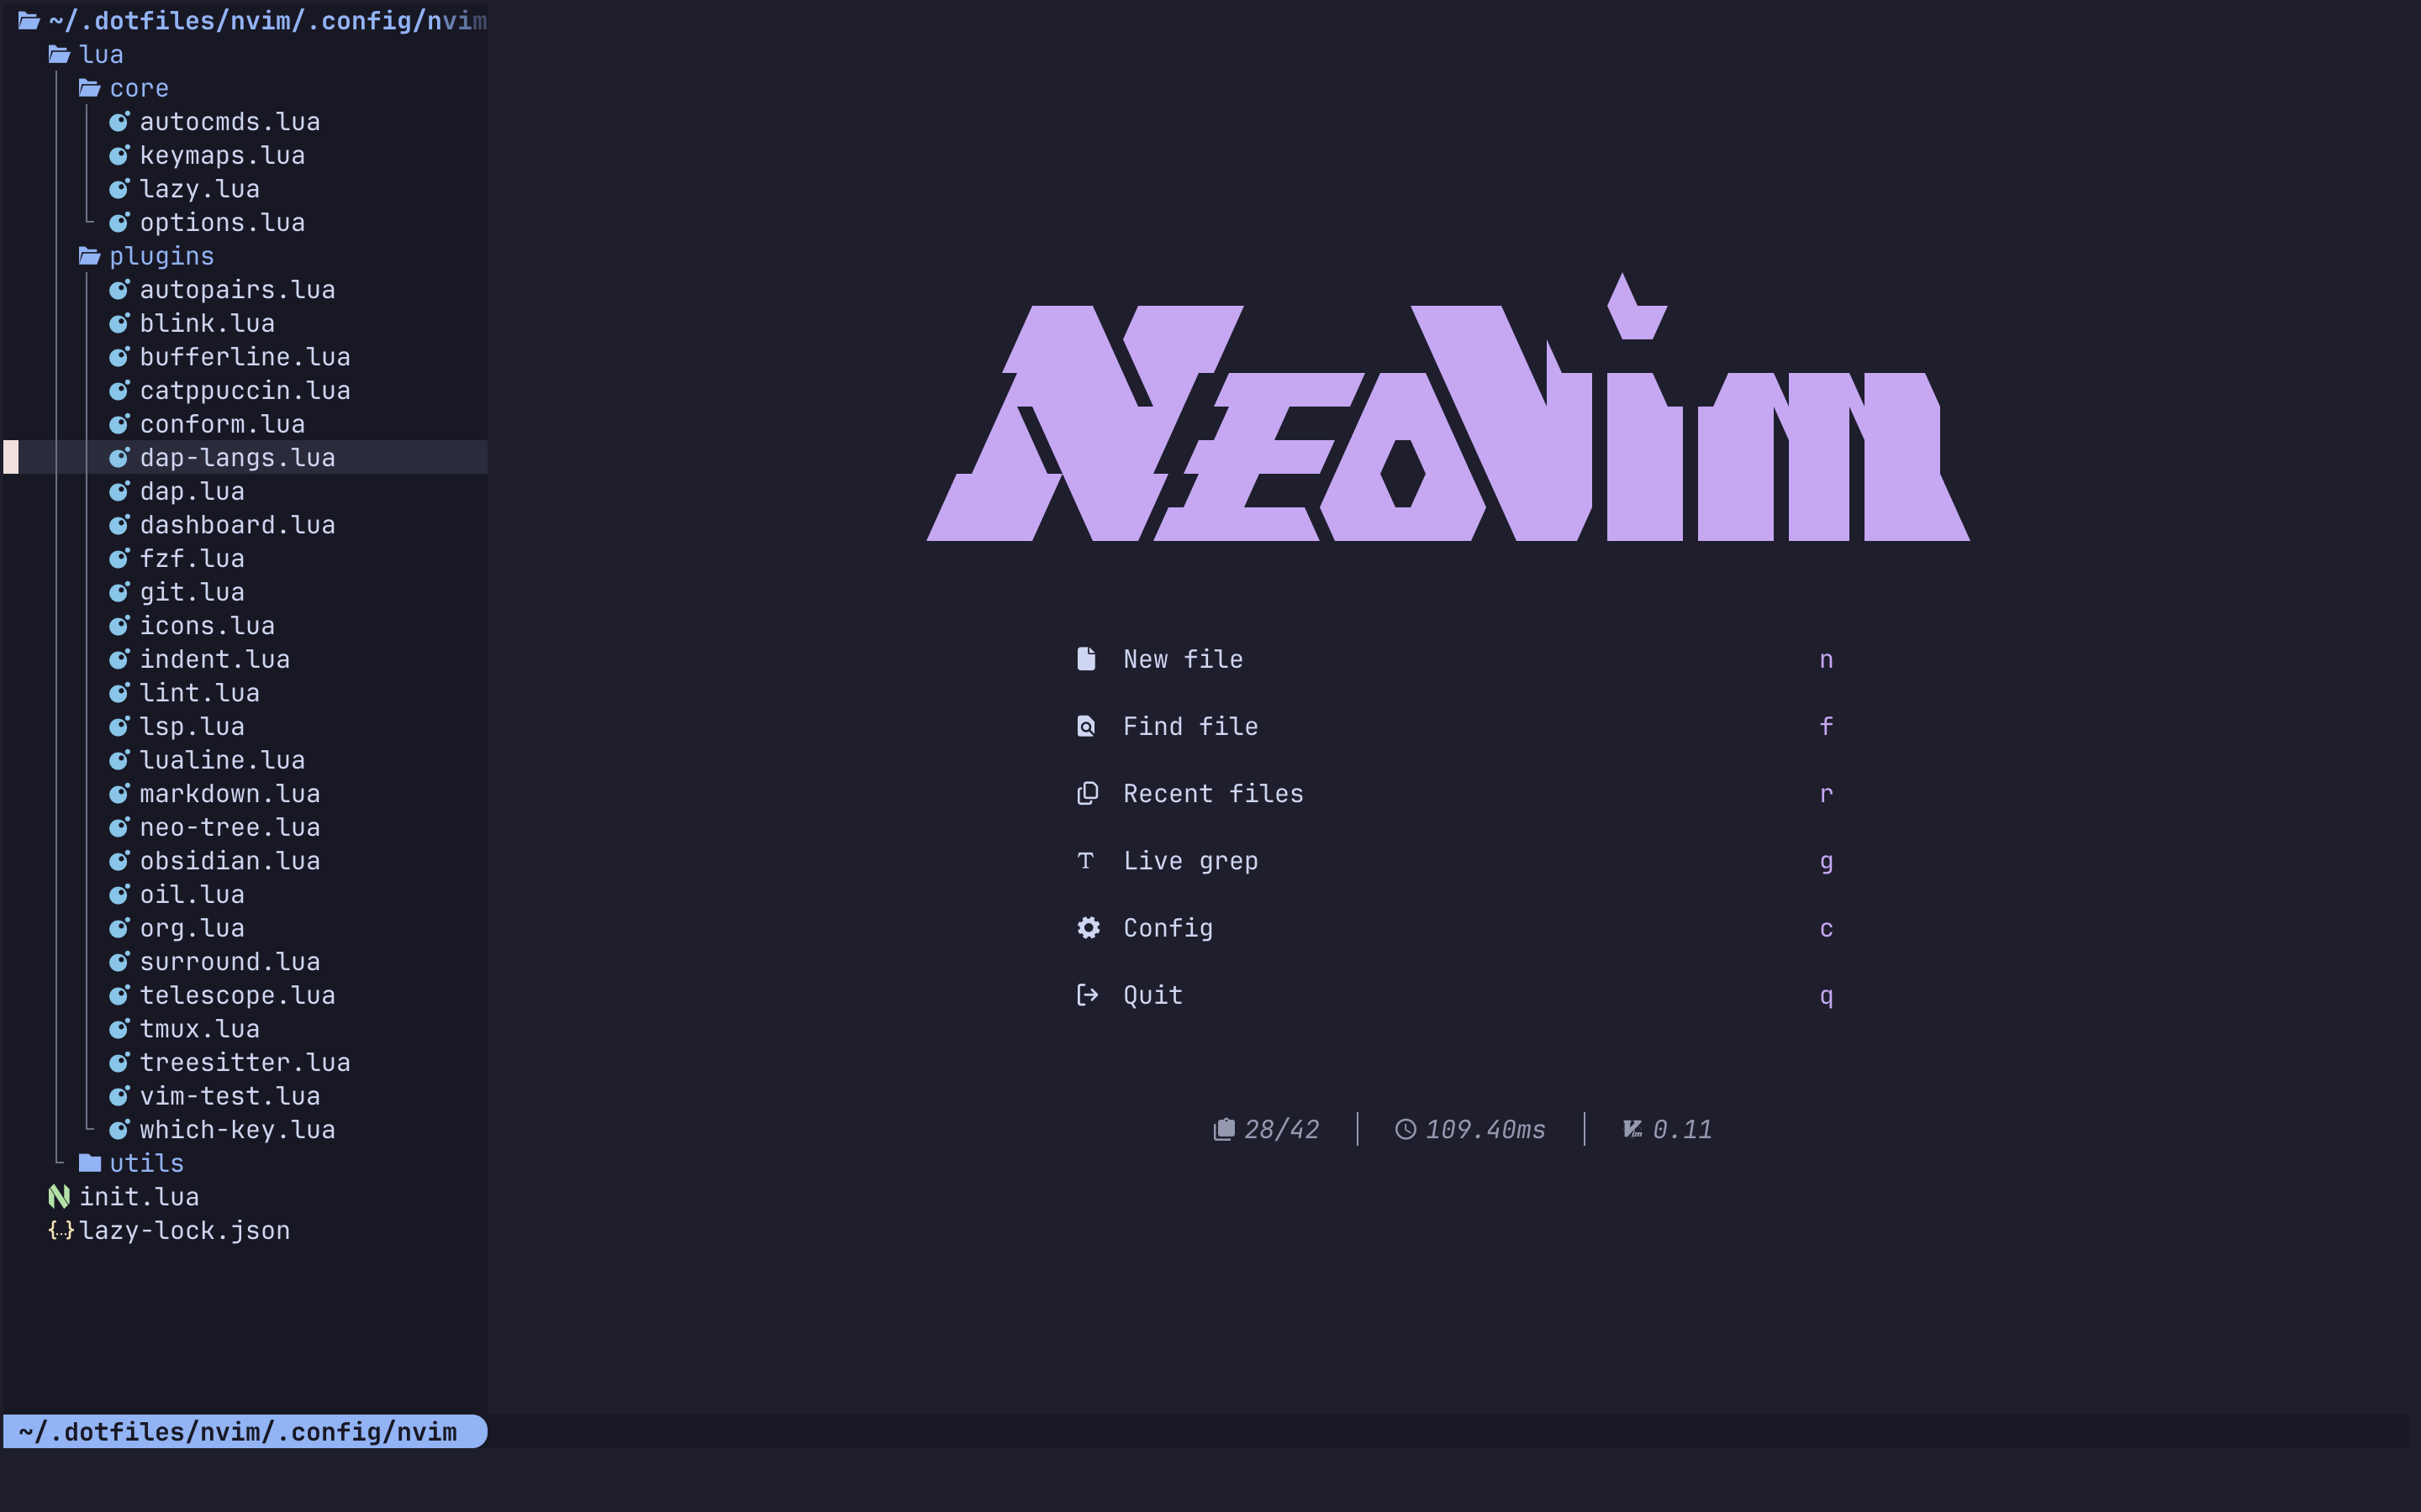Click the Lua icon beside treesitter.lua
2421x1512 pixels.
click(119, 1062)
